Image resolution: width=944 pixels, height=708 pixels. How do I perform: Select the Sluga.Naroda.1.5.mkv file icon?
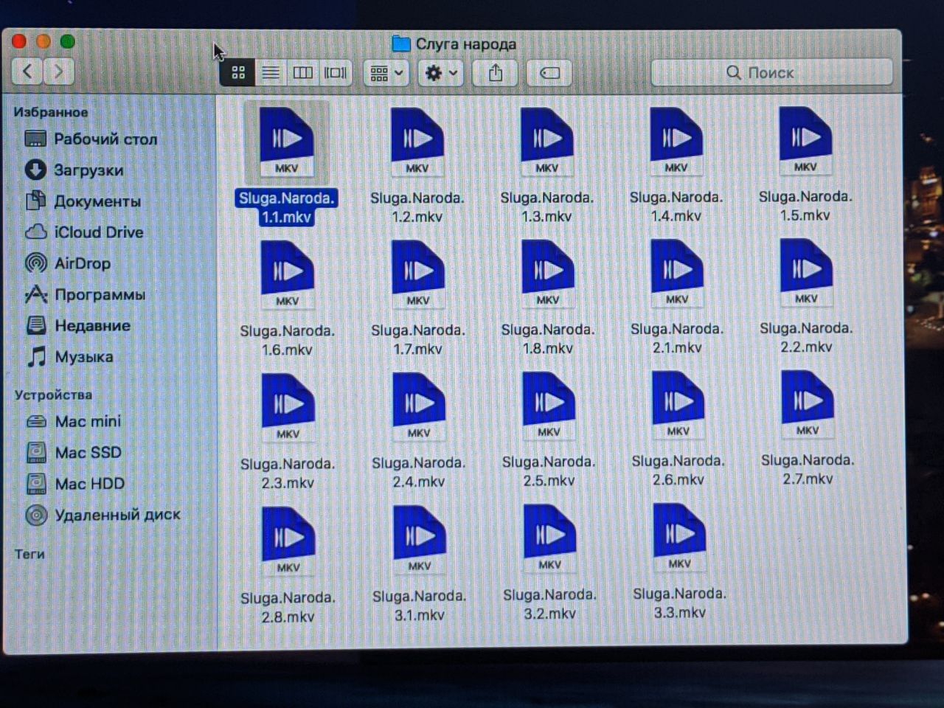pos(805,140)
